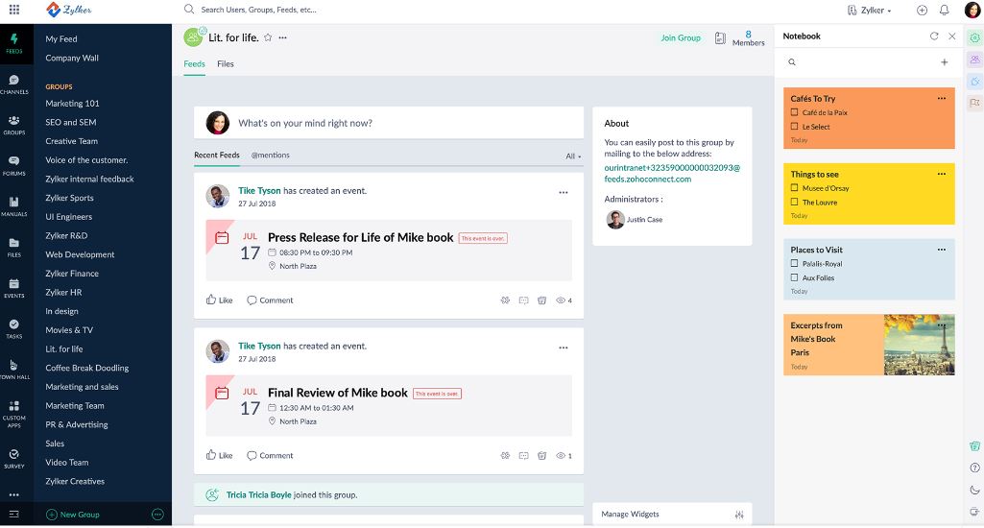The width and height of the screenshot is (984, 528).
Task: Check Café de la Paix item
Action: tap(795, 112)
